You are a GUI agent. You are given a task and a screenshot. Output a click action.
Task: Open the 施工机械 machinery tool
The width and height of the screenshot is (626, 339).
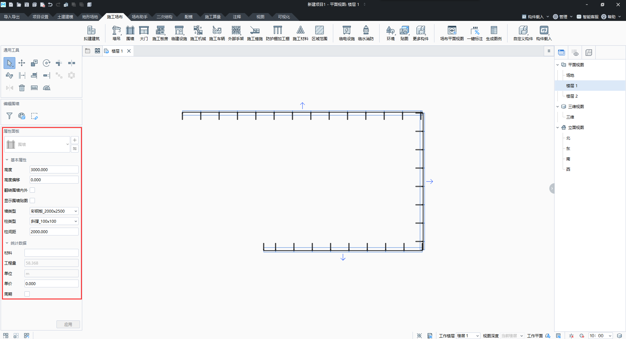[x=198, y=33]
